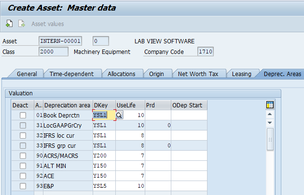Tick Deact checkbox for Book Deprctn
Screen dimensions: 304x195
pos(23,116)
